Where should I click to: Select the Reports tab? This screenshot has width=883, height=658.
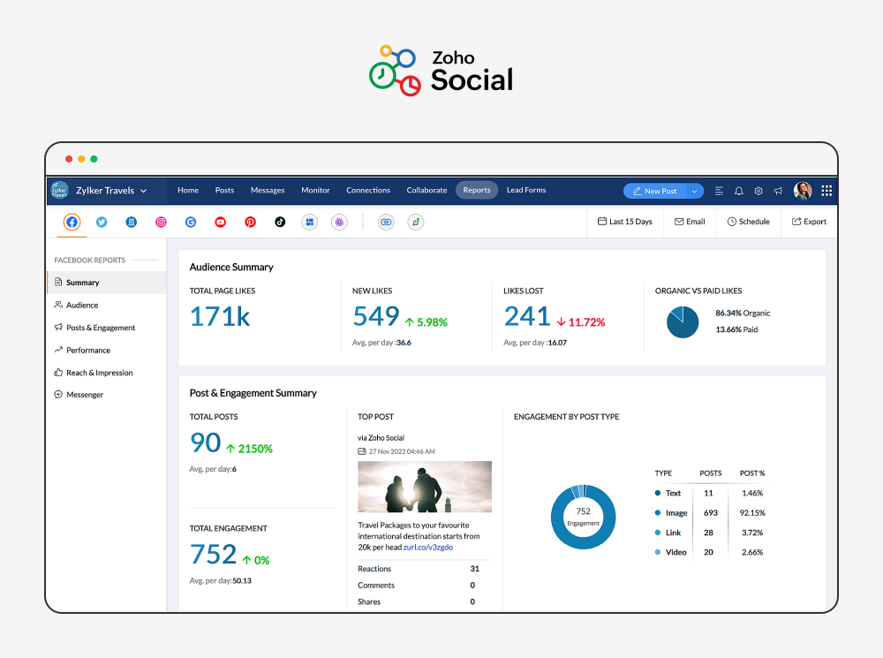pyautogui.click(x=477, y=191)
